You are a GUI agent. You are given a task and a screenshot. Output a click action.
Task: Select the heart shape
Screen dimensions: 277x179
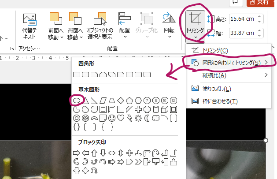click(121, 118)
